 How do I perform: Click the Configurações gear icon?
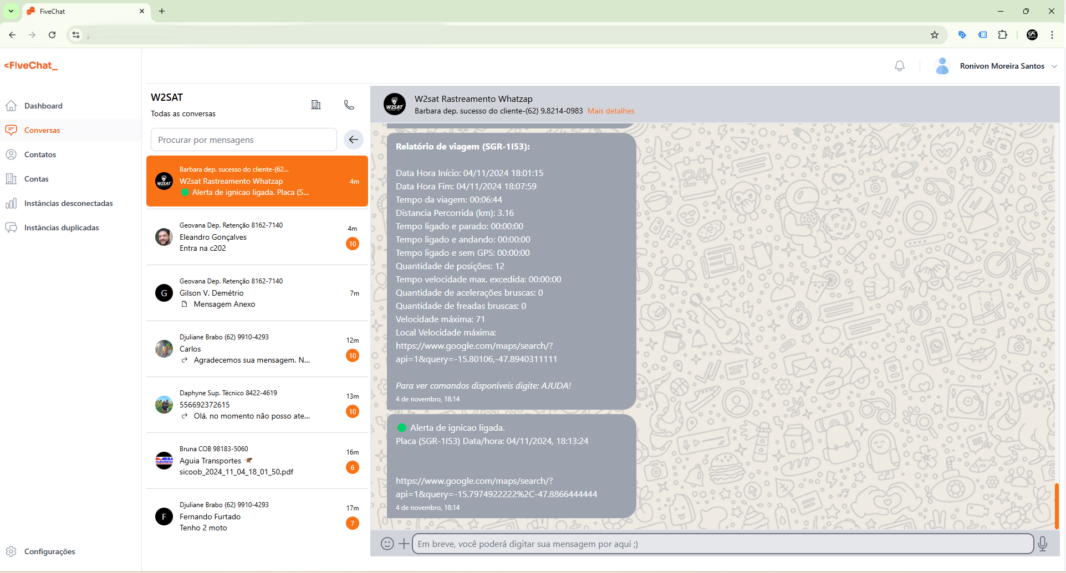click(11, 551)
